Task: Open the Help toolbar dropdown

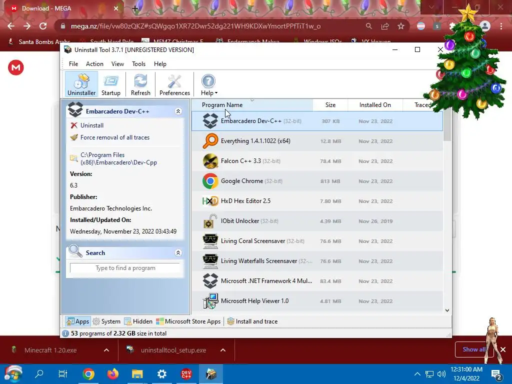Action: [x=208, y=84]
